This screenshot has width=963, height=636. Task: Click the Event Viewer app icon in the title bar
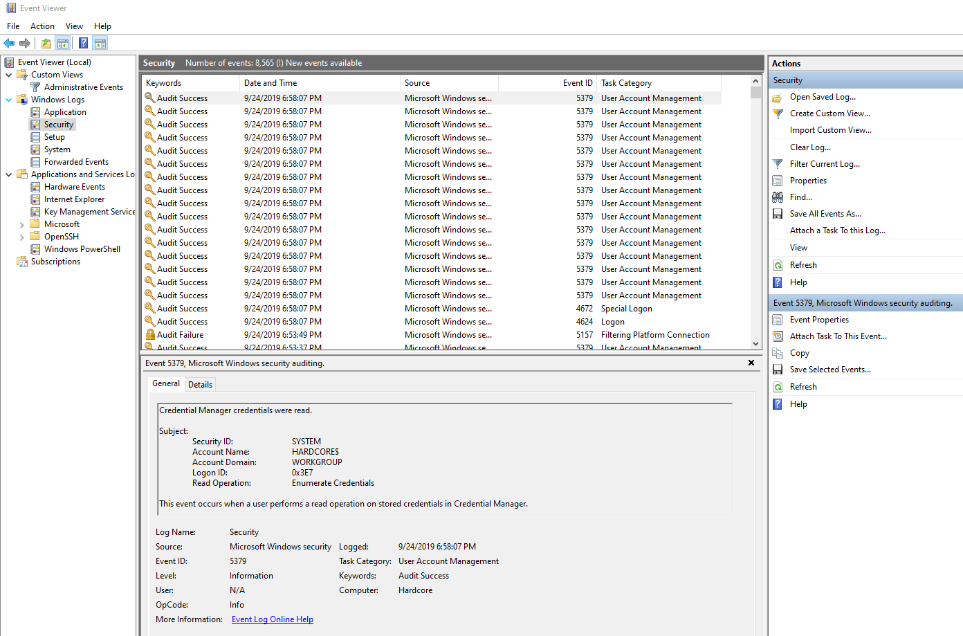click(x=11, y=8)
